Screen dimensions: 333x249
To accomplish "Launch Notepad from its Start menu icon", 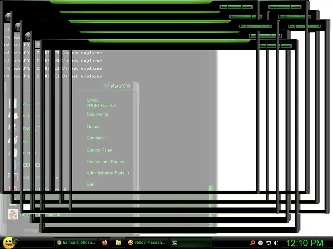I will click(13, 153).
